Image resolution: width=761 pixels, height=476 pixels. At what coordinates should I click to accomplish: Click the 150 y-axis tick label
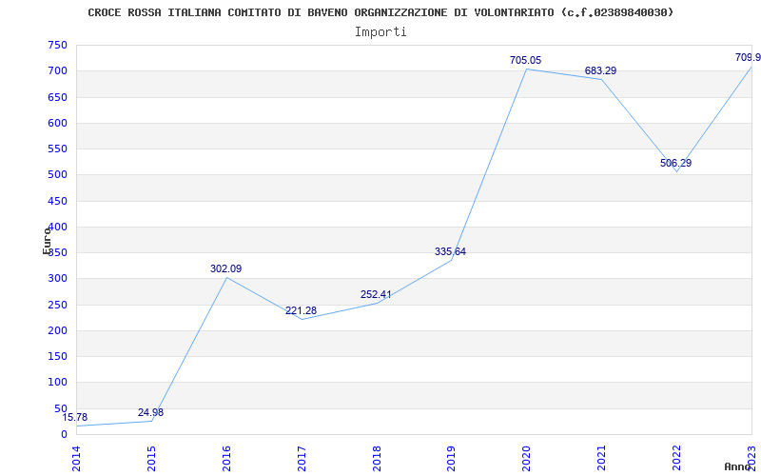57,356
